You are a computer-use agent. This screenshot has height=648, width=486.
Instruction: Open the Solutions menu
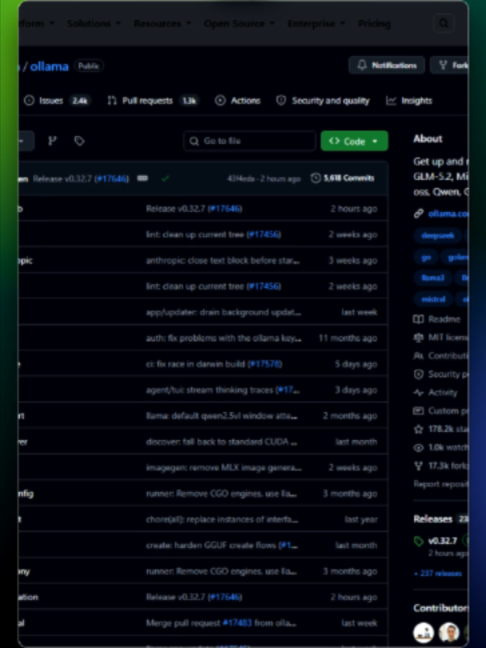pos(94,23)
